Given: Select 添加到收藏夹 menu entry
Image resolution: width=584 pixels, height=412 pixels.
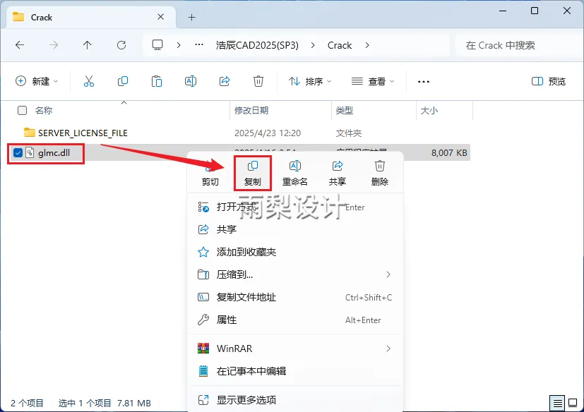Looking at the screenshot, I should [295, 252].
